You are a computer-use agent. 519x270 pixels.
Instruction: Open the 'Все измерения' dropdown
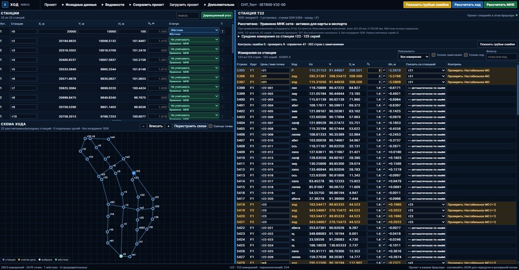(413, 57)
